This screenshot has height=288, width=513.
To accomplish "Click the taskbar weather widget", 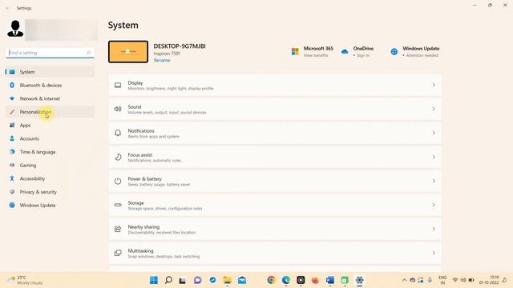I will [x=26, y=280].
